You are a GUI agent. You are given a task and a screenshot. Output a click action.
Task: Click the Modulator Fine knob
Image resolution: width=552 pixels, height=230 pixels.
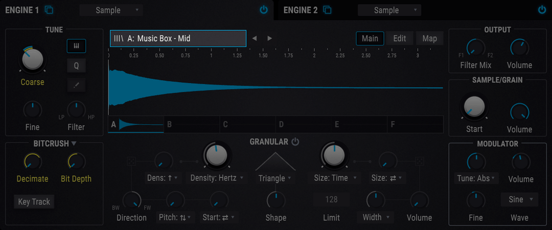(x=476, y=200)
